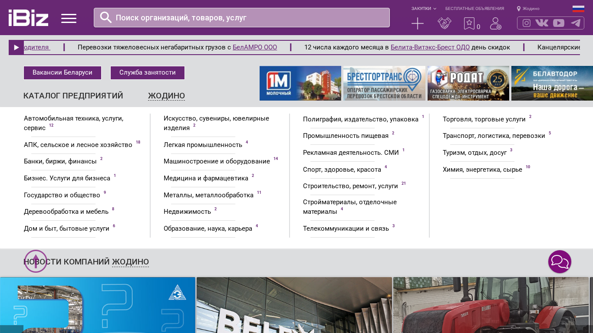
Task: Open Бесплатные объявления menu item
Action: tap(474, 9)
